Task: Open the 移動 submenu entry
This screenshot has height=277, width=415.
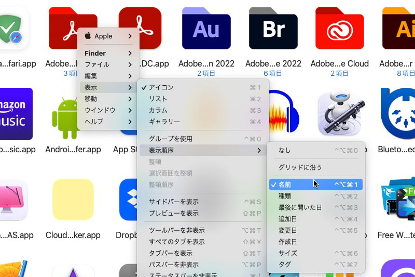Action: (x=108, y=99)
